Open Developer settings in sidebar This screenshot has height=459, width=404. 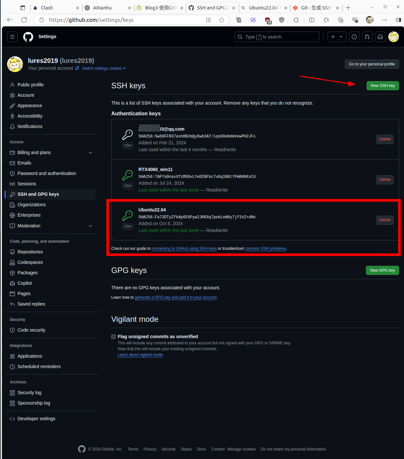tap(36, 419)
